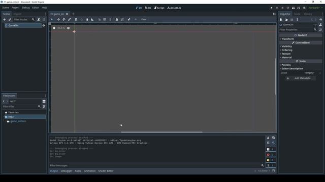Activate the Move Mode tool
Screen dimensions: 325x182
pyautogui.click(x=58, y=19)
